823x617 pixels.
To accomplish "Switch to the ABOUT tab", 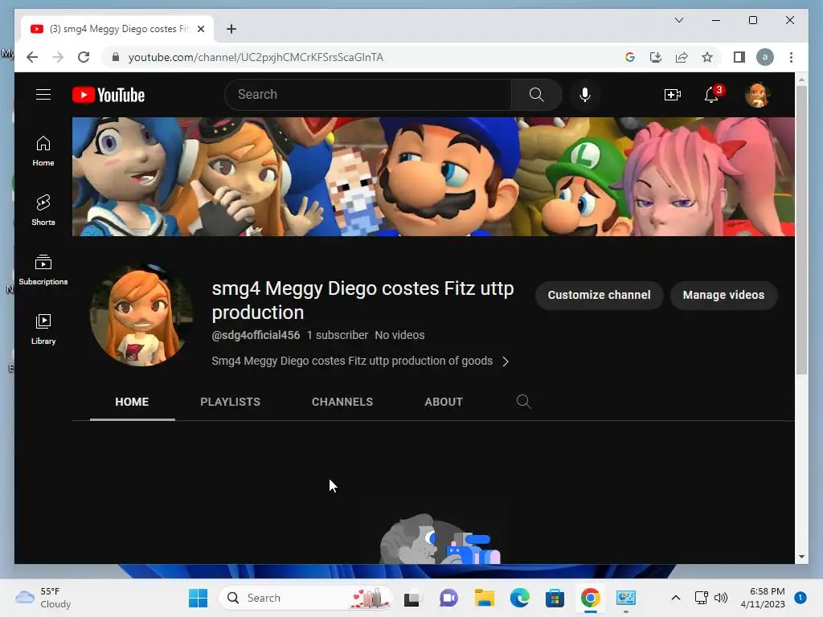I will [x=444, y=402].
